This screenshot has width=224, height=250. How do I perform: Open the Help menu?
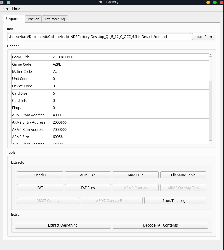click(16, 8)
